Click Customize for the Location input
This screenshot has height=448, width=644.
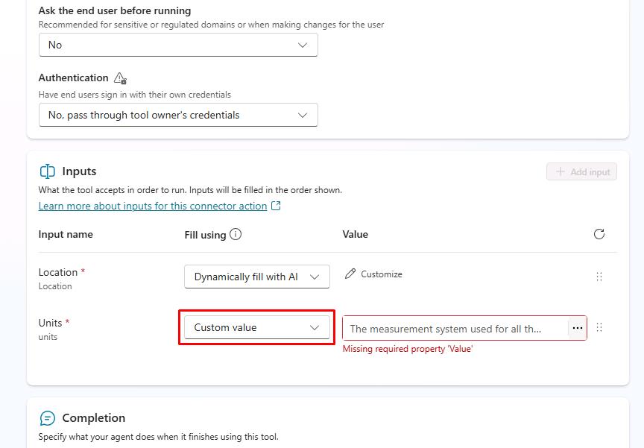point(381,274)
